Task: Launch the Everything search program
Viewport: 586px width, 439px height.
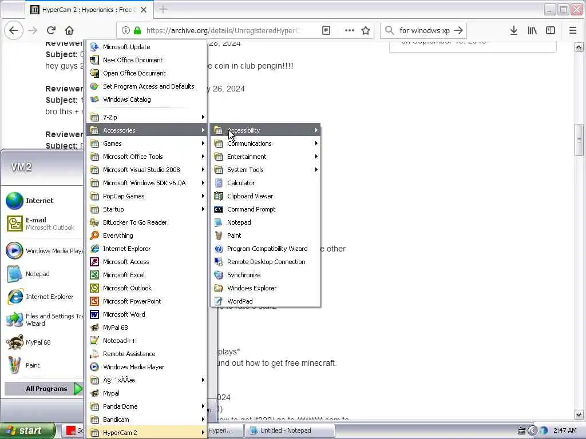Action: [x=147, y=235]
